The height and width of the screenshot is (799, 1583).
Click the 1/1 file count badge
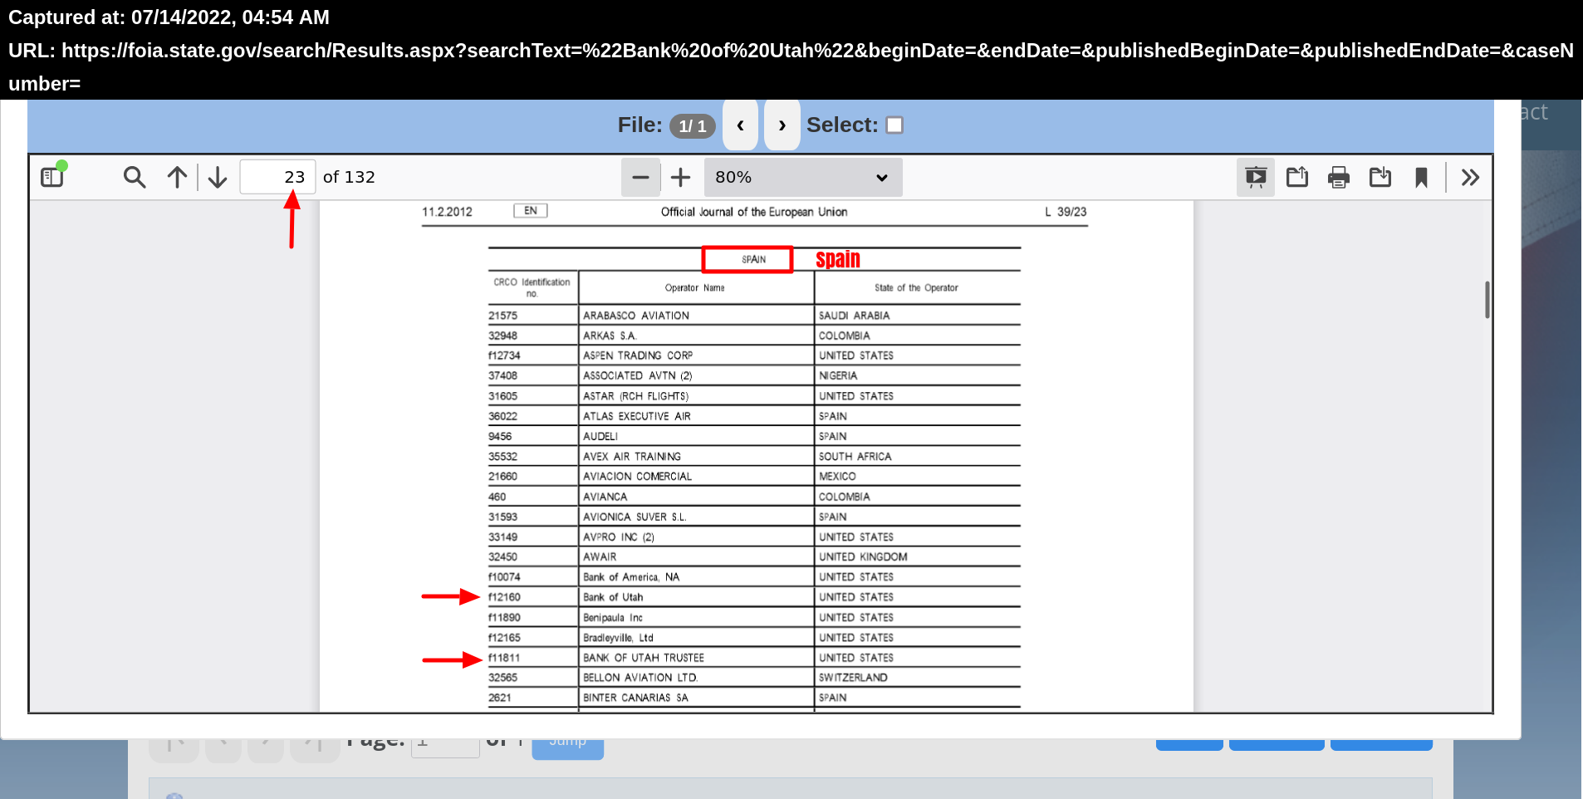click(x=693, y=126)
